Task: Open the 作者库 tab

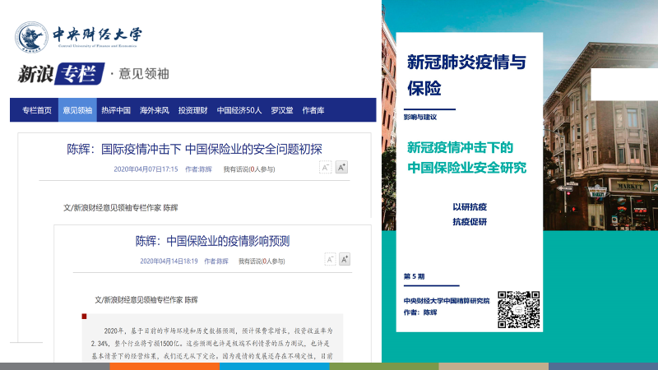Action: point(313,110)
